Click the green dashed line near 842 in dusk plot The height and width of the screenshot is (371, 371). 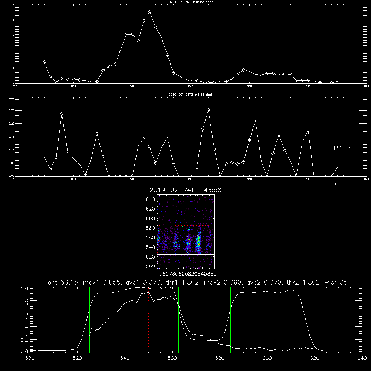pos(205,137)
